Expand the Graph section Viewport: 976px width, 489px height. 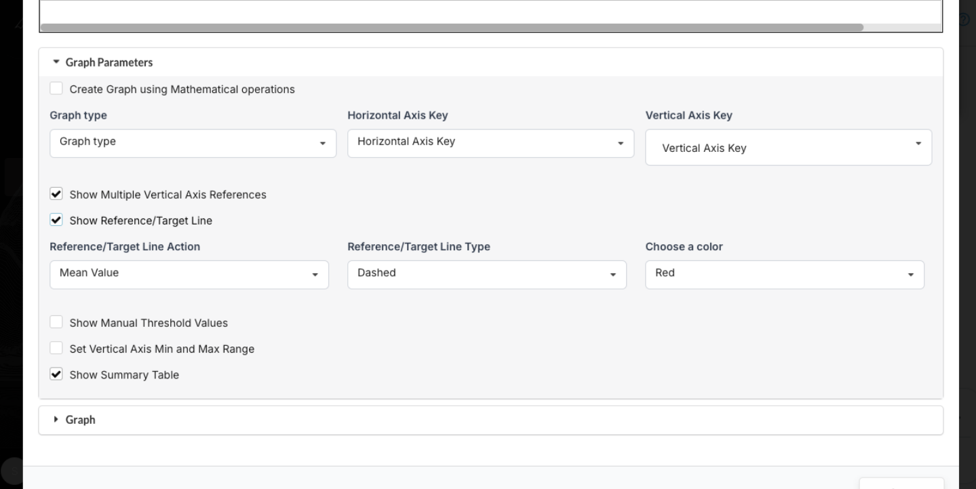pos(56,419)
